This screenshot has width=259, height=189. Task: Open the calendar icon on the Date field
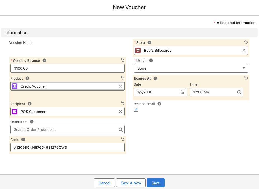[x=182, y=92]
